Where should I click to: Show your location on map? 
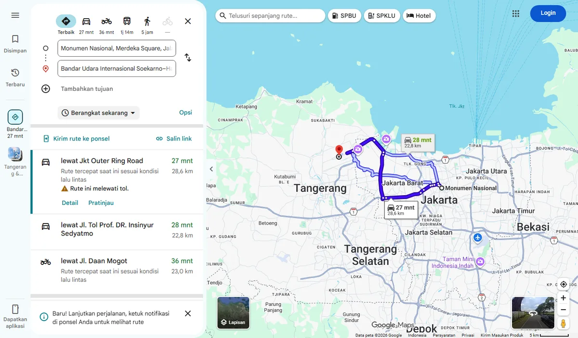pos(563,284)
